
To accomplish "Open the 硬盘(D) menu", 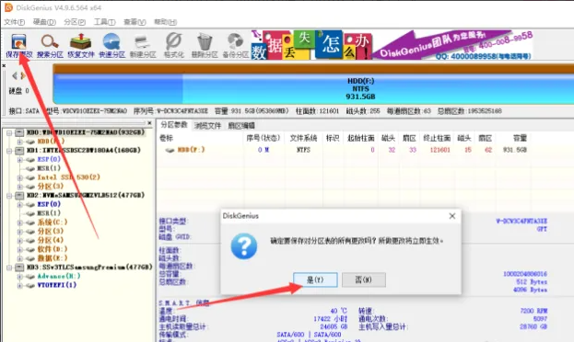I will [x=44, y=22].
